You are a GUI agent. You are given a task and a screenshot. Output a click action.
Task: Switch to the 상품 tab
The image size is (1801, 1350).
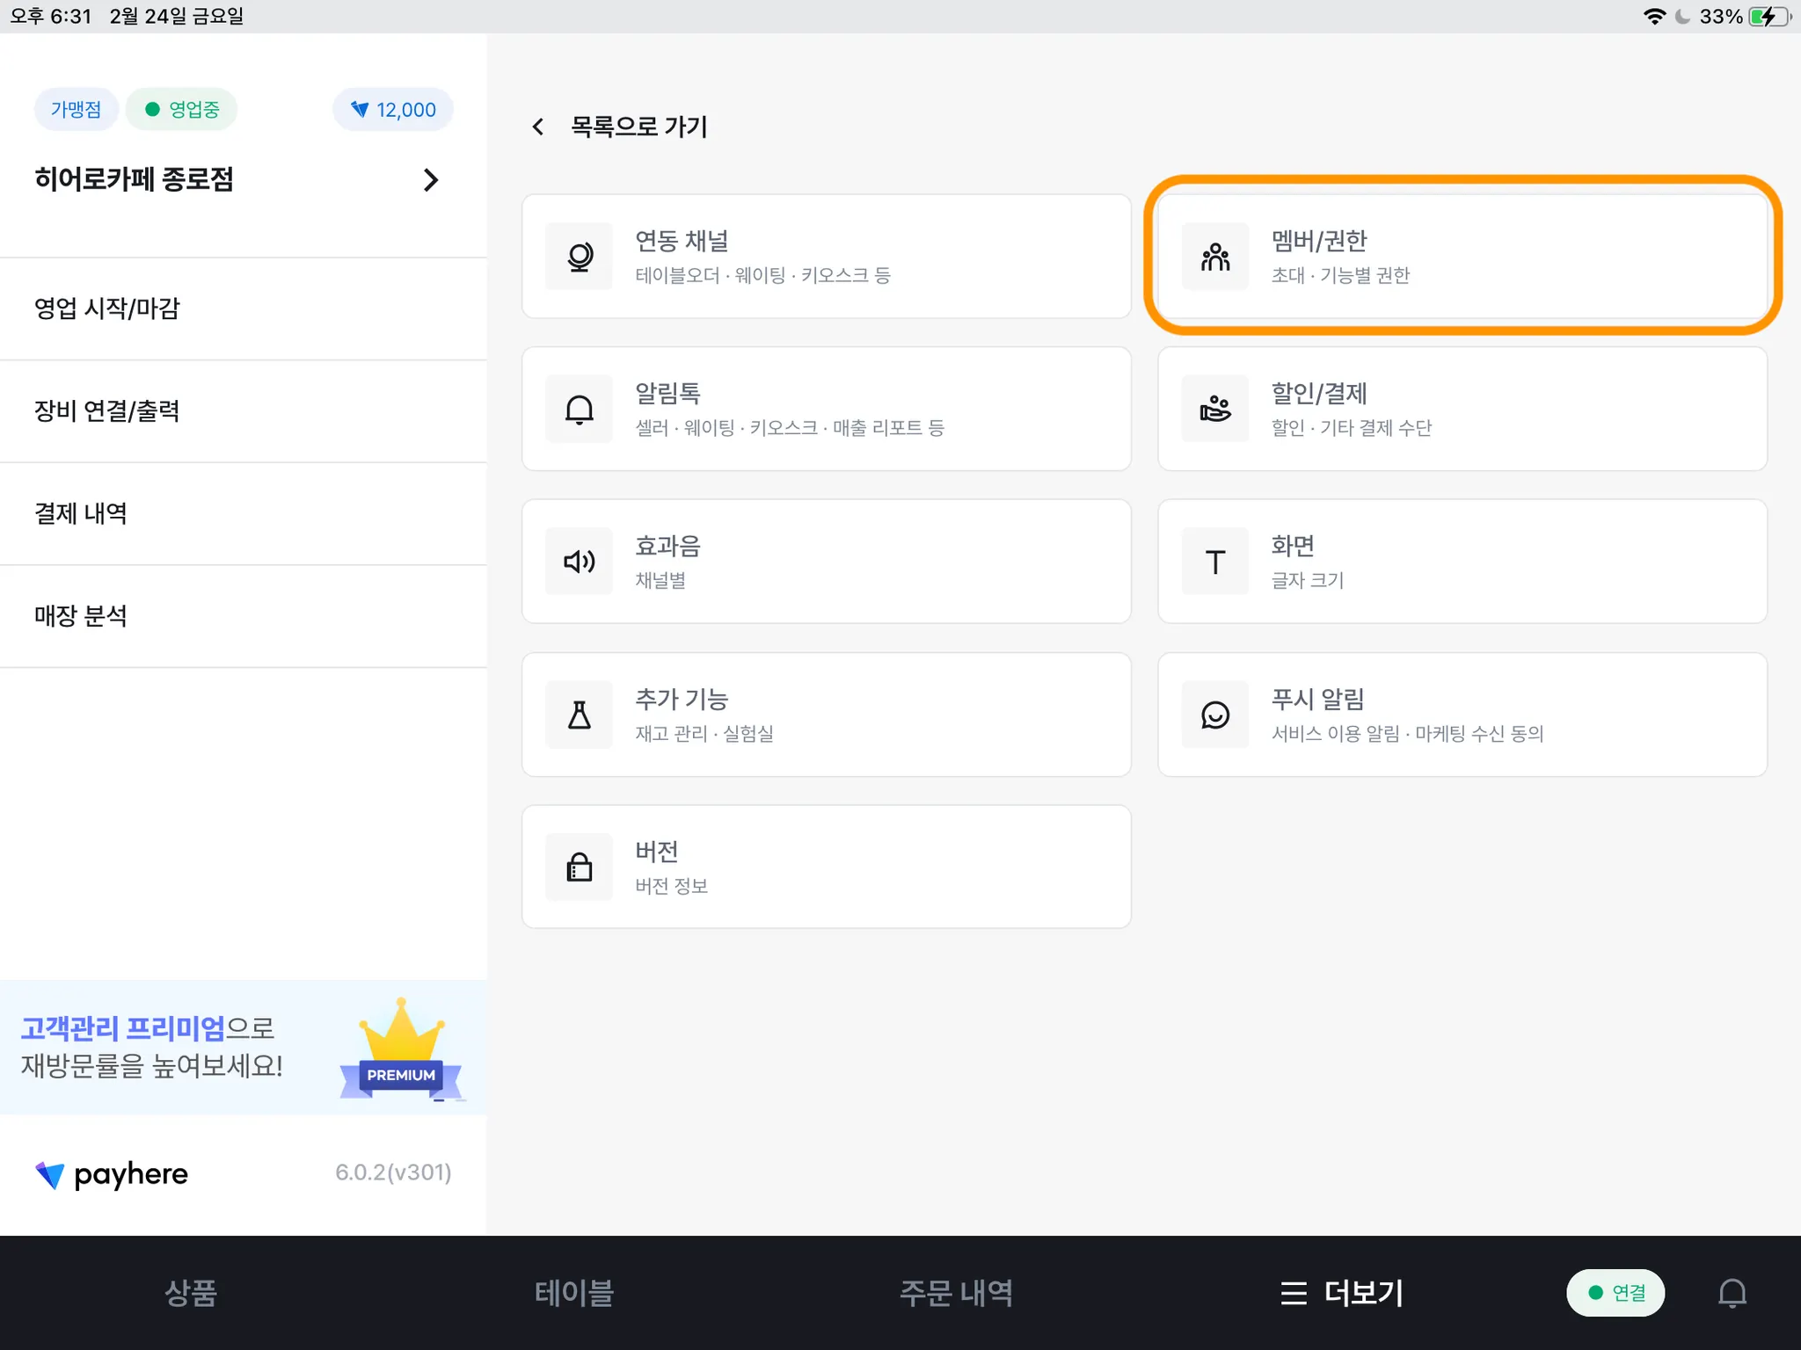[190, 1293]
